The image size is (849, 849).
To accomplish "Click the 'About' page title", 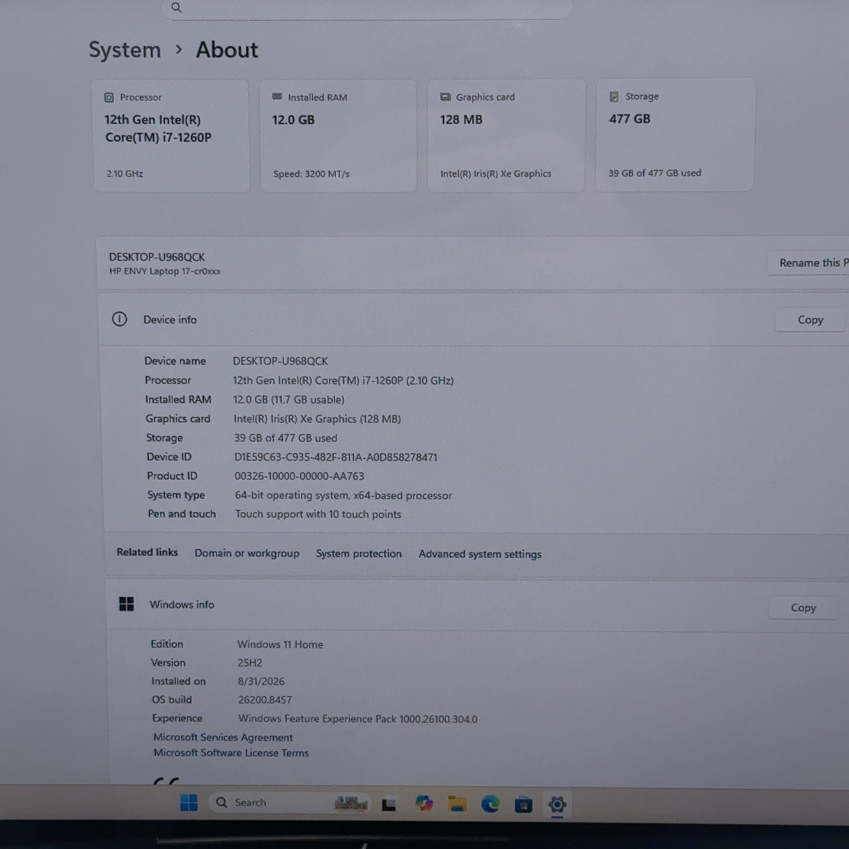I will pyautogui.click(x=227, y=50).
